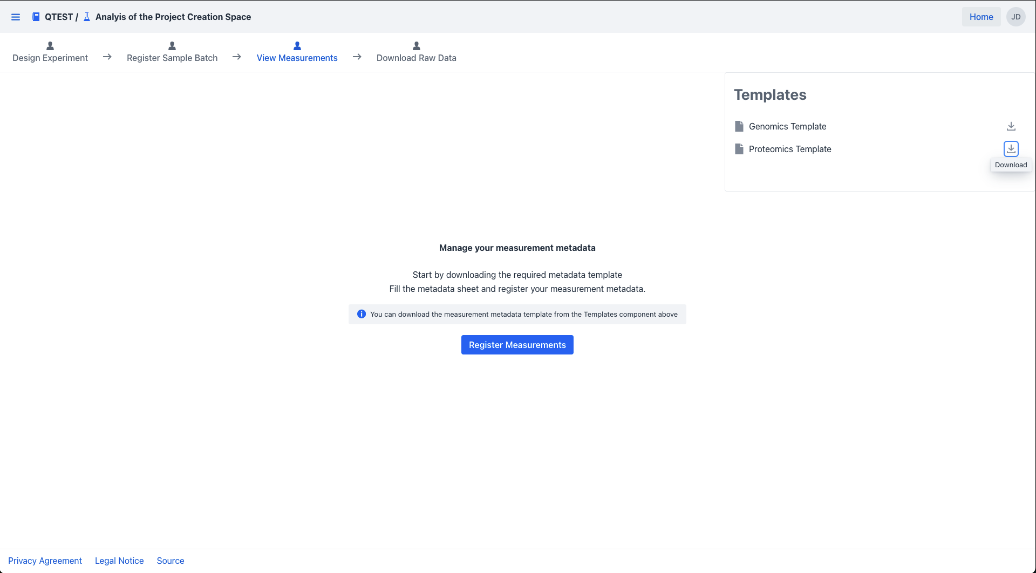
Task: Open the JD user avatar menu
Action: [1015, 17]
